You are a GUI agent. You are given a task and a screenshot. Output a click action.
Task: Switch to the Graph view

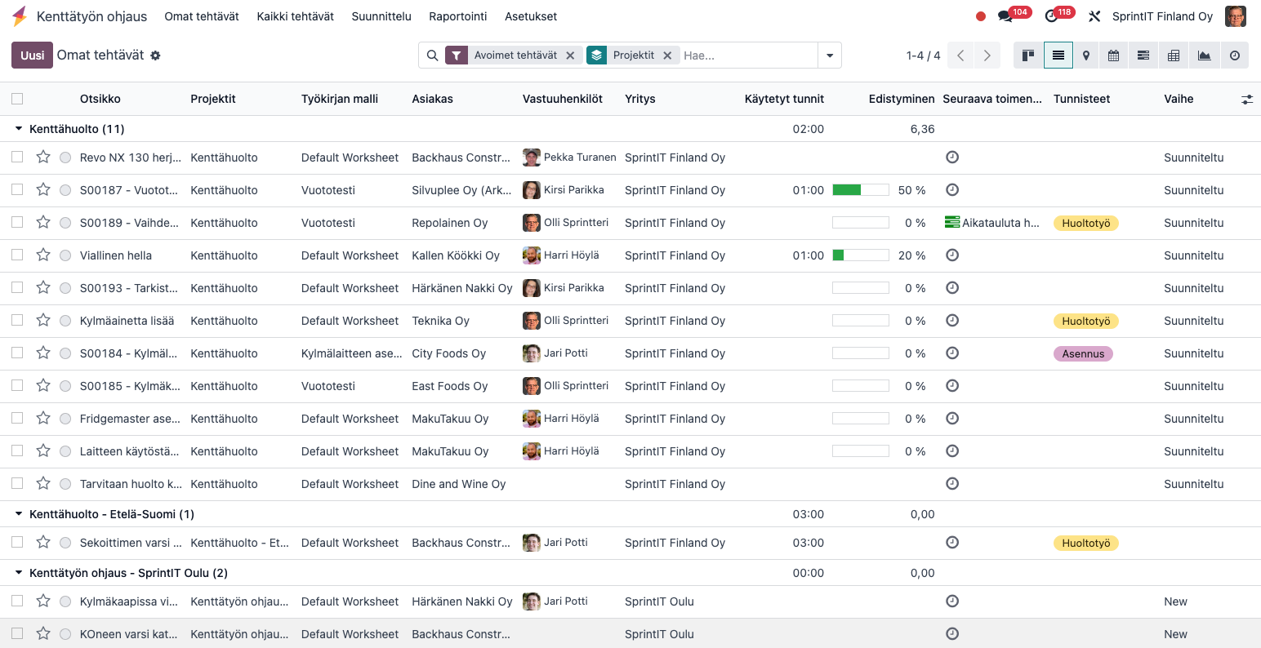point(1203,55)
